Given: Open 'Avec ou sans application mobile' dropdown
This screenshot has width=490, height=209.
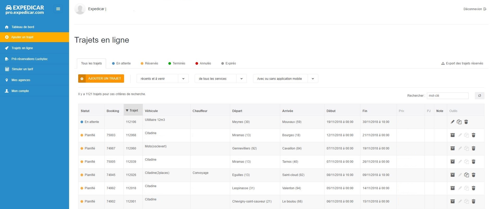Looking at the screenshot, I should pos(286,79).
